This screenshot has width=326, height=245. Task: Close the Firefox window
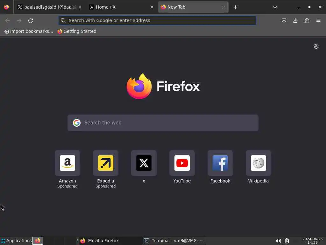coord(320,7)
